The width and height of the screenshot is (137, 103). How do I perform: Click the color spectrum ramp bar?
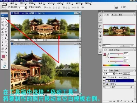pos(116,65)
